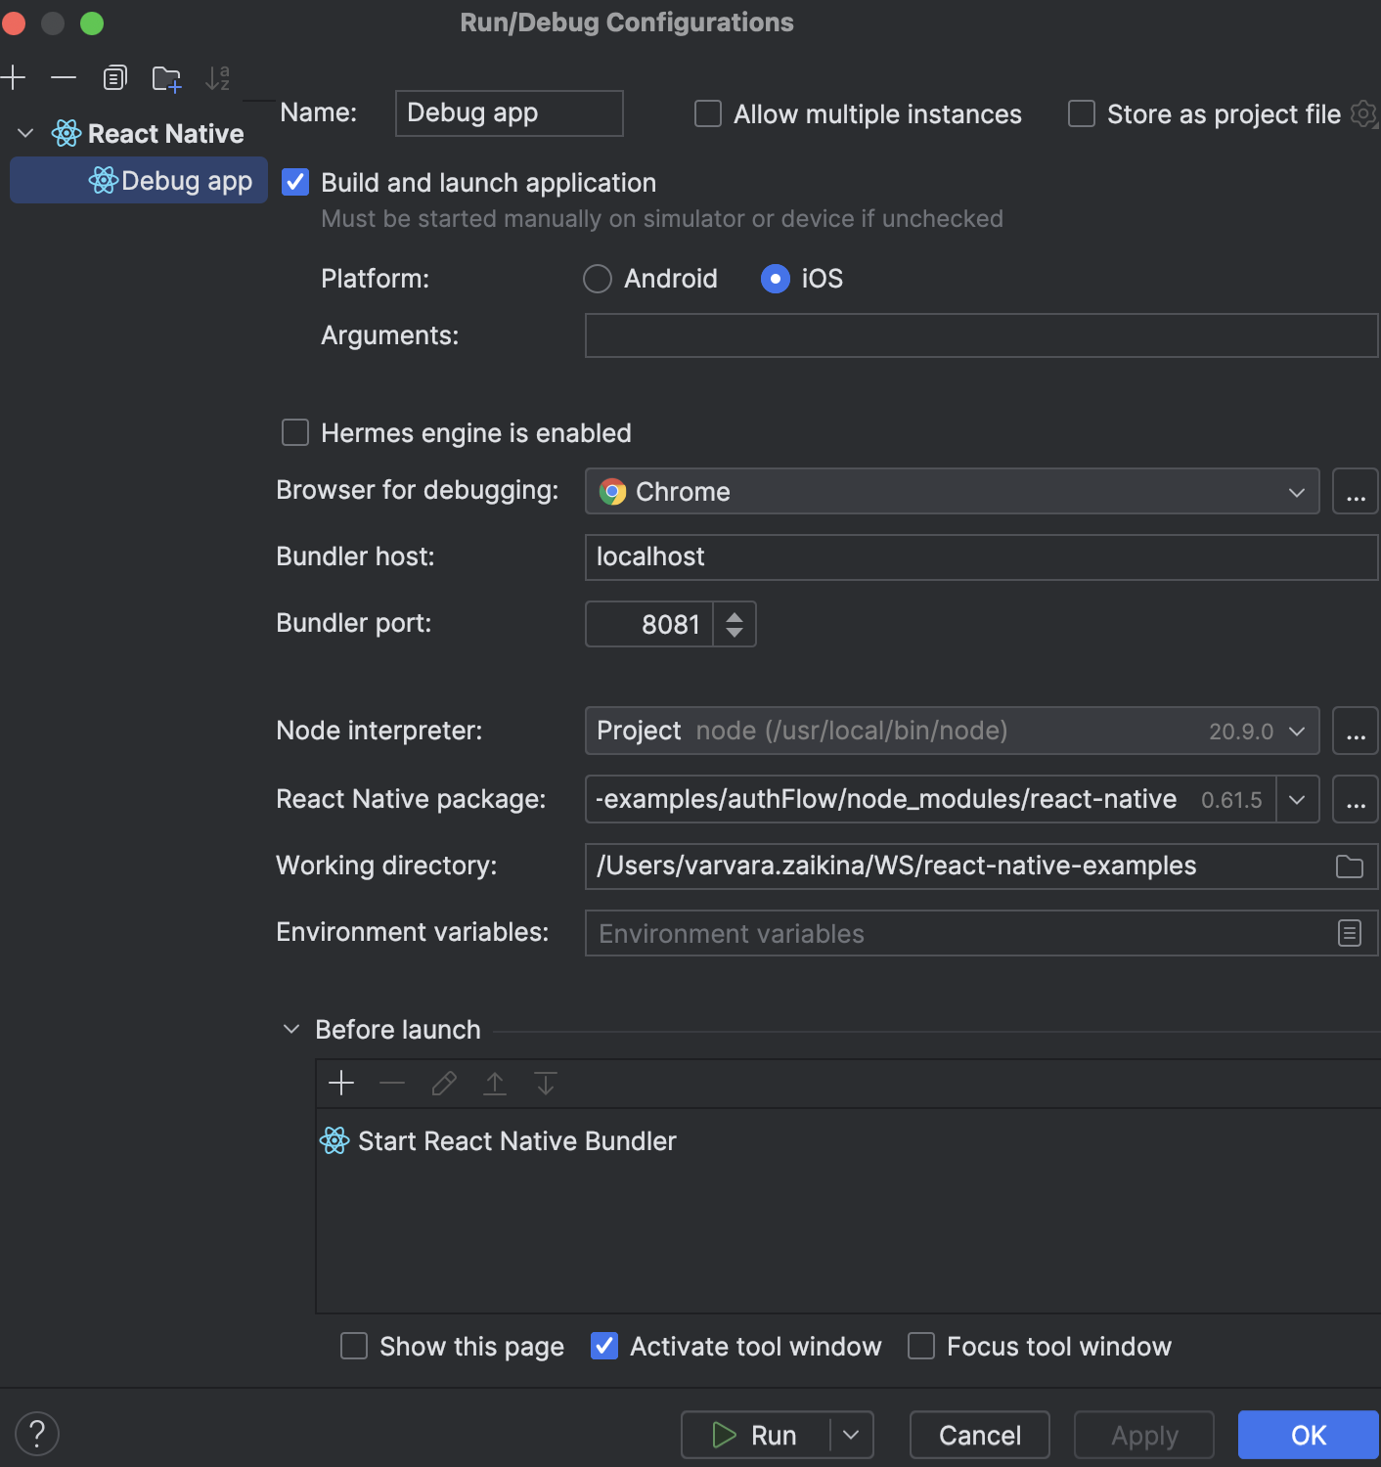Increase the Bundler port with the stepper
This screenshot has height=1467, width=1381.
(734, 616)
